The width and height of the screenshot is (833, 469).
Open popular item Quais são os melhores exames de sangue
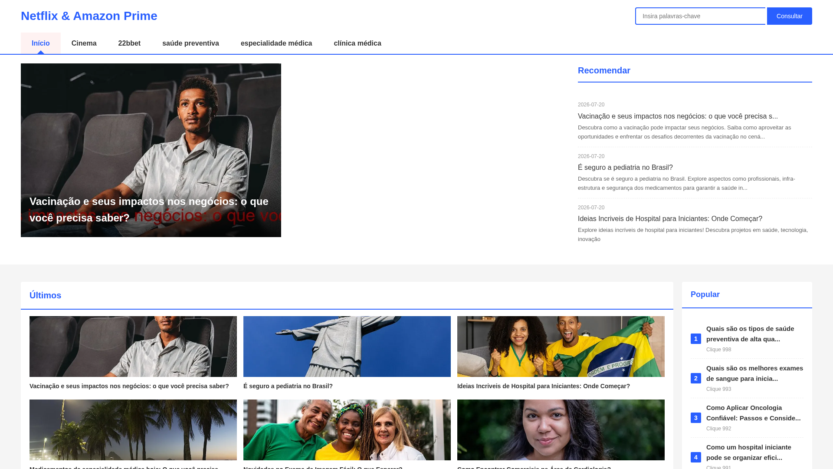tap(755, 373)
